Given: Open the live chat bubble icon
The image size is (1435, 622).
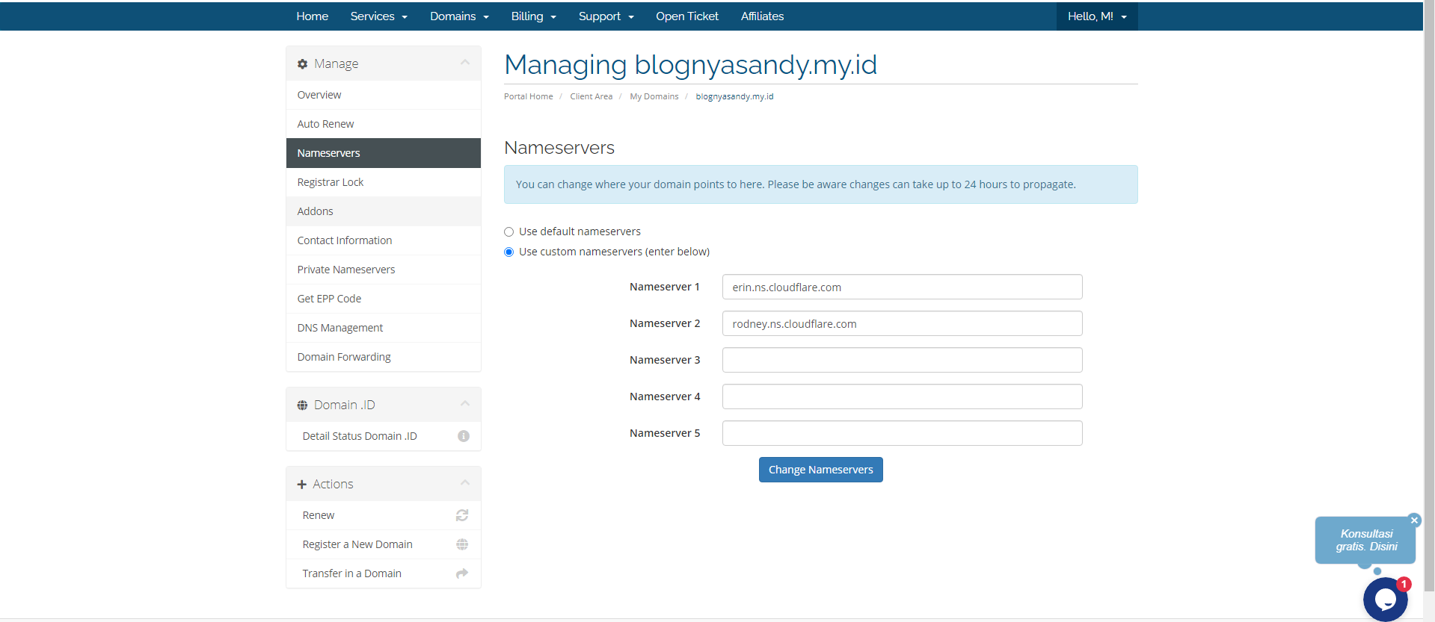Looking at the screenshot, I should point(1386,599).
